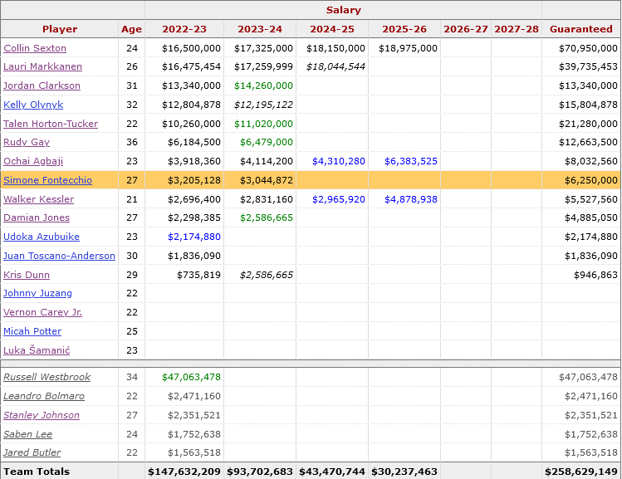
Task: Select the Player column header
Action: coord(60,29)
